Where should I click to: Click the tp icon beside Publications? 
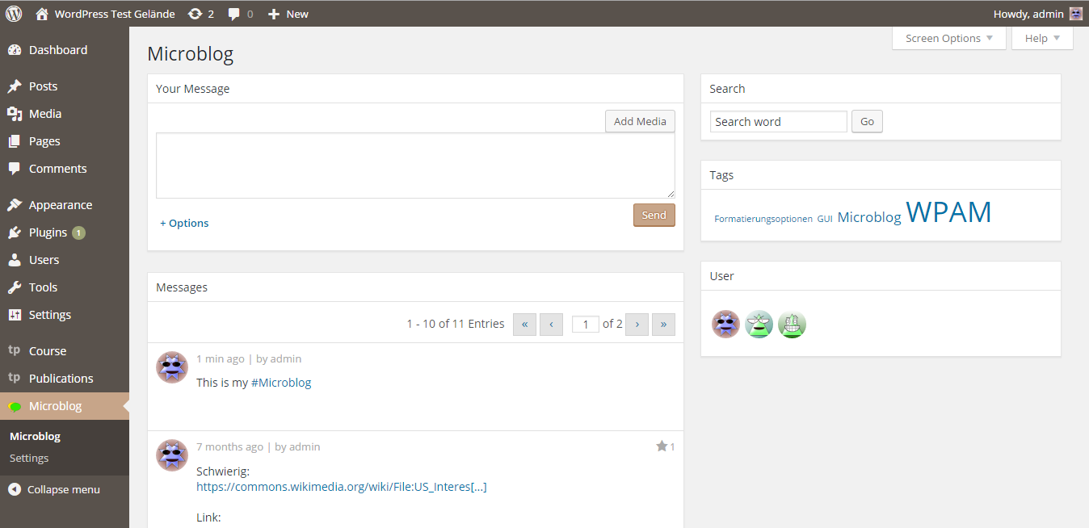pos(15,379)
